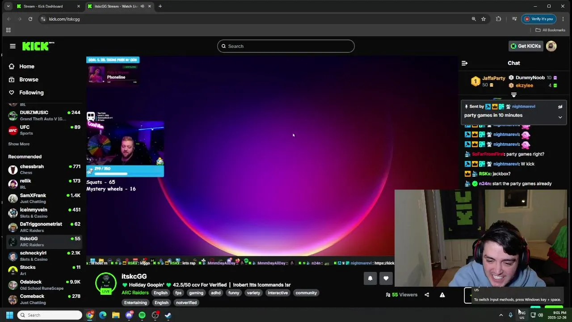This screenshot has height=322, width=572.
Task: Hide the pinned message with eye icon
Action: pyautogui.click(x=560, y=107)
